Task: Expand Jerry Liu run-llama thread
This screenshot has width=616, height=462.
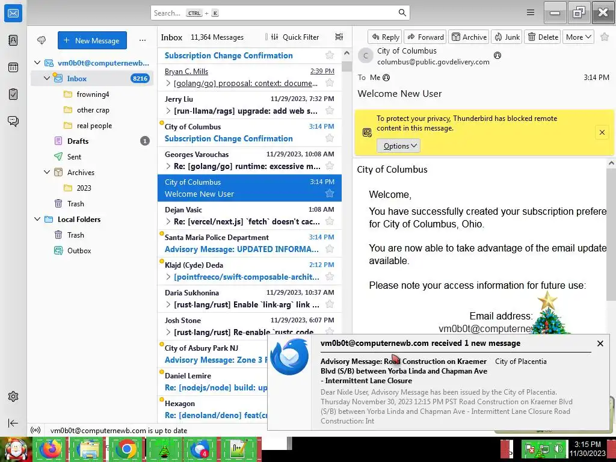Action: click(x=168, y=111)
